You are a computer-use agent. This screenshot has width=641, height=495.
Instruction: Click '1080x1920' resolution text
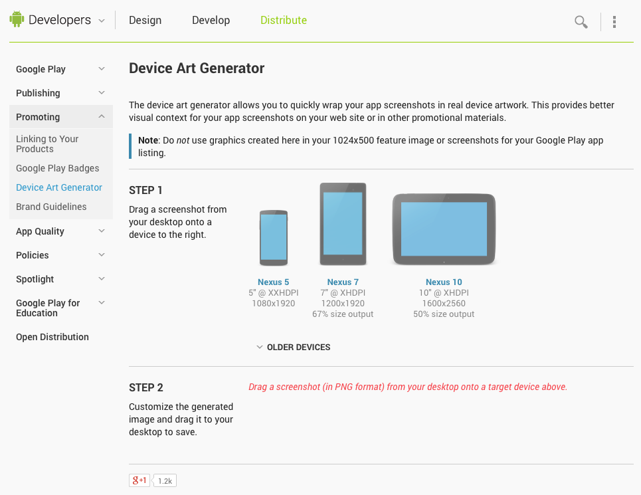coord(274,303)
